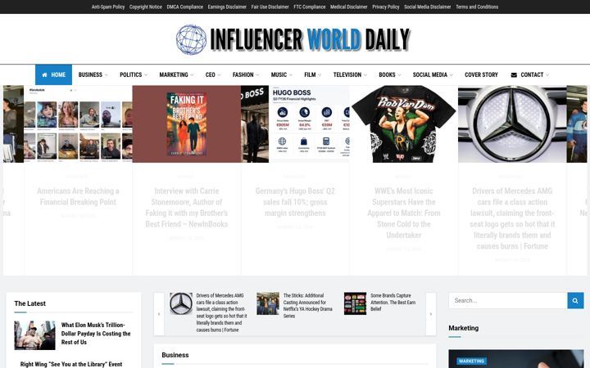Open Drivers of Mercedes AMG slider headline

(x=512, y=218)
